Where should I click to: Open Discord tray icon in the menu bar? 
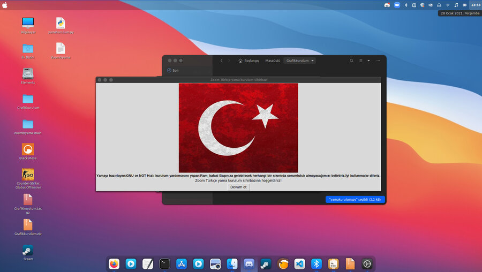[x=387, y=5]
